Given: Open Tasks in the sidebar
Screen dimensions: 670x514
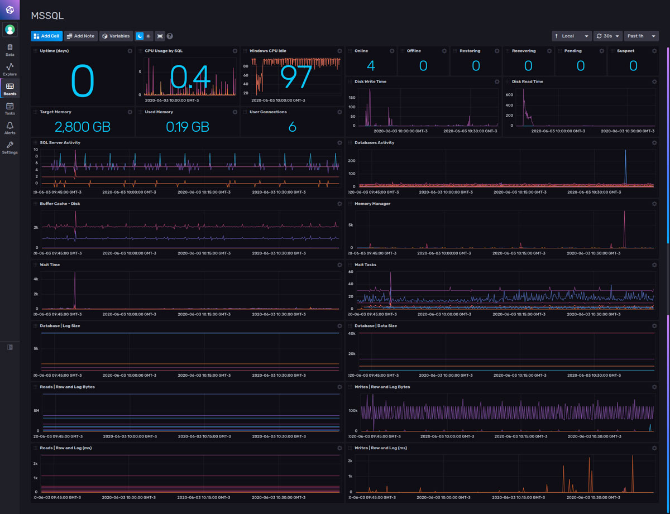Looking at the screenshot, I should click(9, 109).
